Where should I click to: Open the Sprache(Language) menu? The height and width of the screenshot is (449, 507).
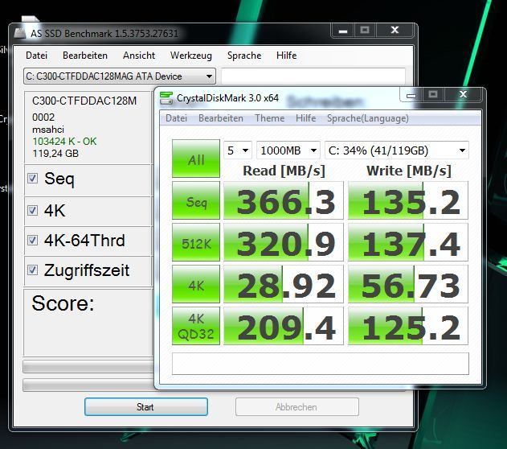click(368, 118)
